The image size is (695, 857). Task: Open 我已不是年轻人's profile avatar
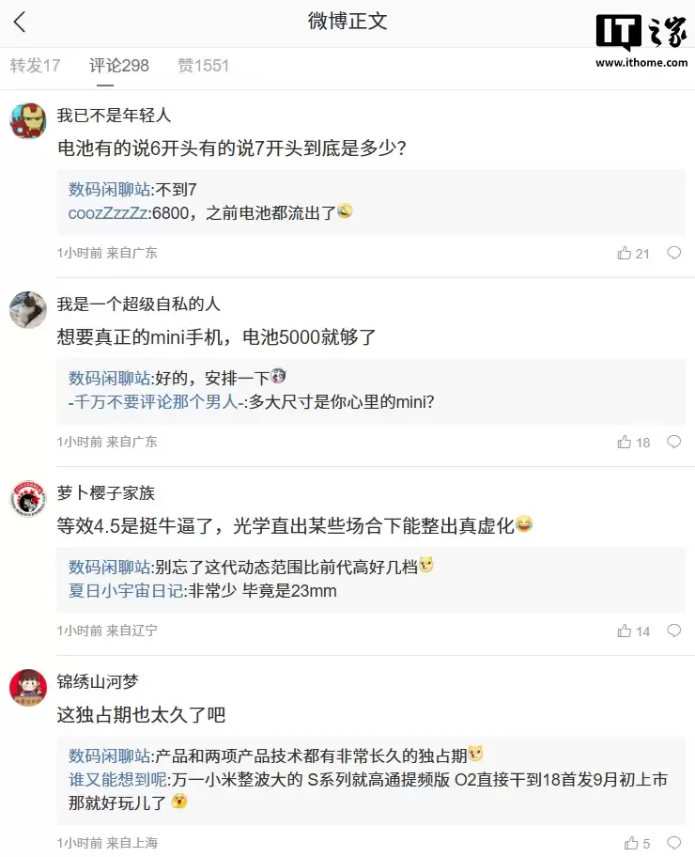point(28,118)
